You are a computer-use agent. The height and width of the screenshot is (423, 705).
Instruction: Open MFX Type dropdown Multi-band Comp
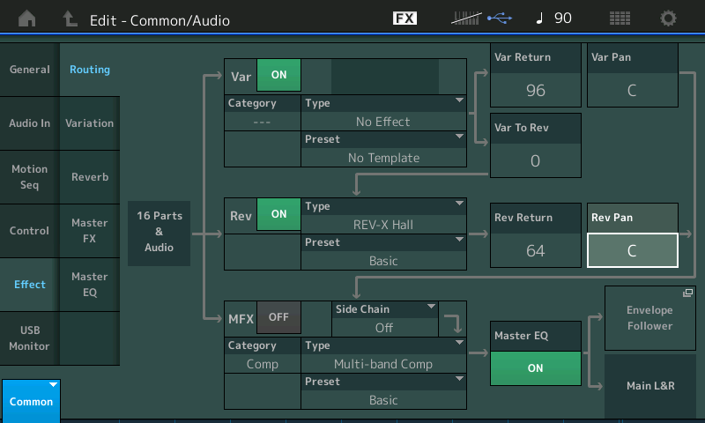click(x=383, y=355)
